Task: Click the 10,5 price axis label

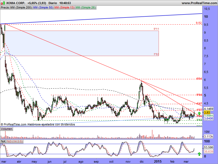Action: [207, 9]
